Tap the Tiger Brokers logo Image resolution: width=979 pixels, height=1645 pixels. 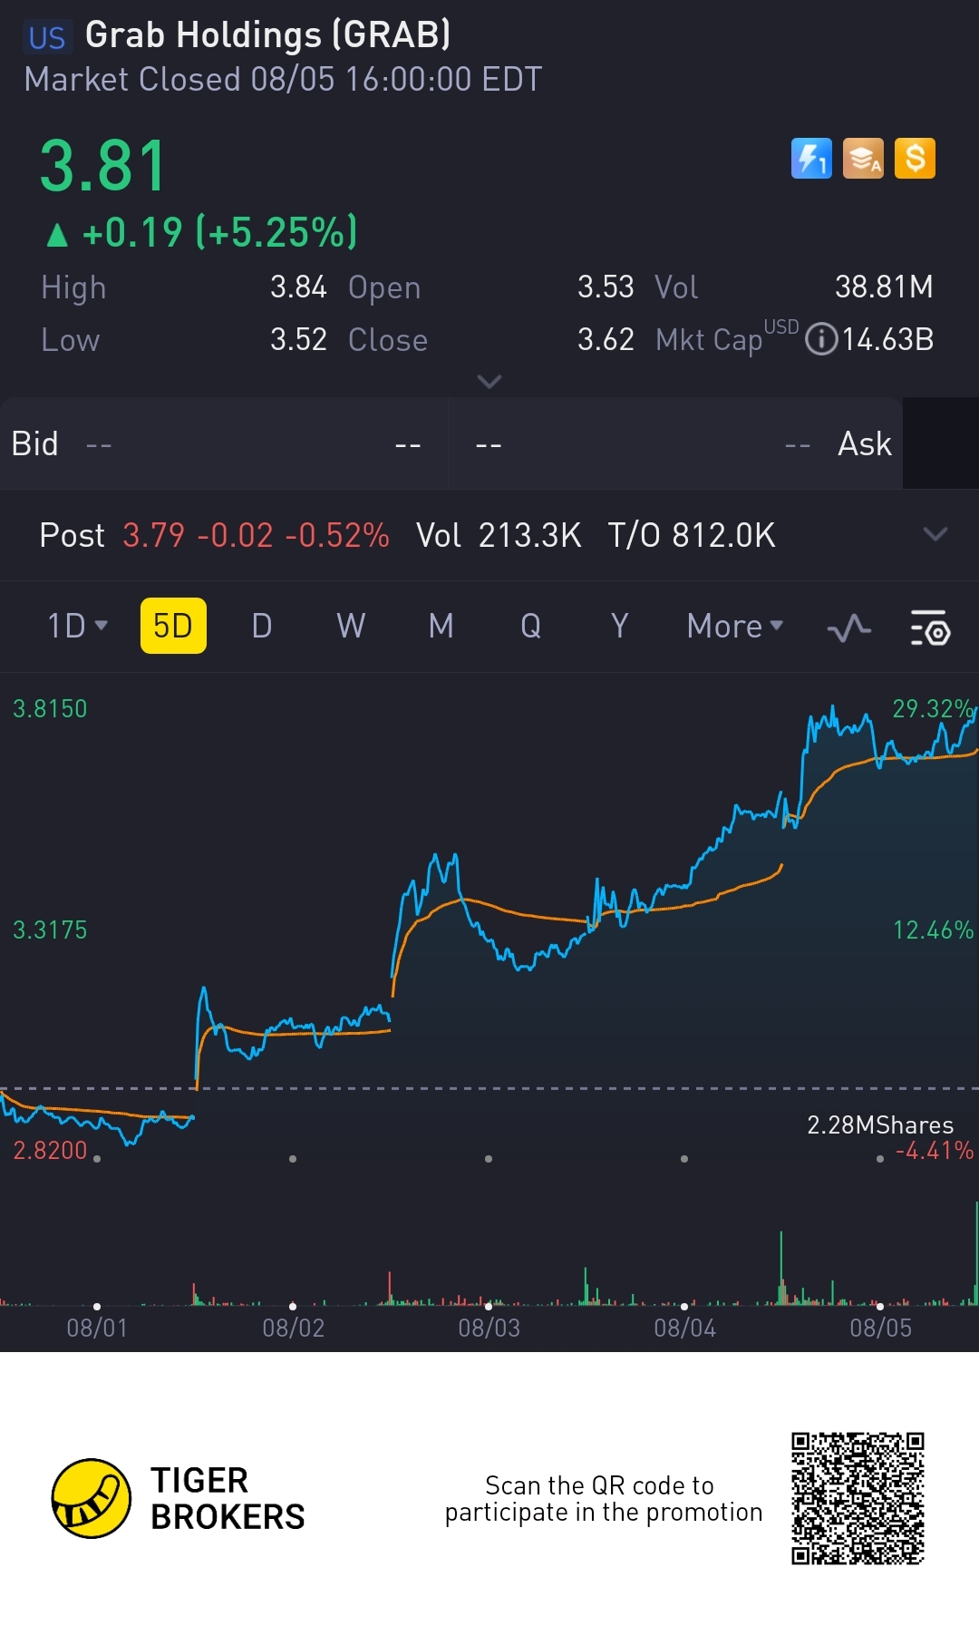[x=92, y=1498]
